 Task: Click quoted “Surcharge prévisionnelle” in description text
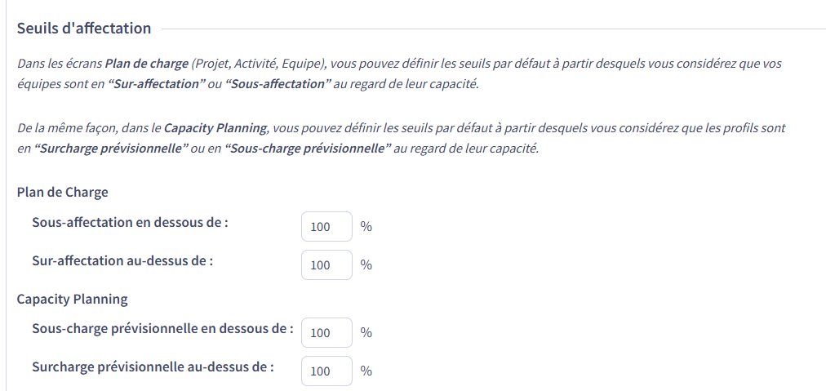(x=111, y=149)
